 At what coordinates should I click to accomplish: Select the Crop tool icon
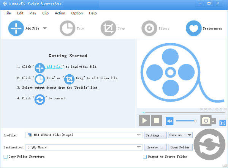pos(108,28)
